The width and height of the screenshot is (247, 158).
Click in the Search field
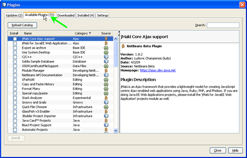(x=223, y=25)
